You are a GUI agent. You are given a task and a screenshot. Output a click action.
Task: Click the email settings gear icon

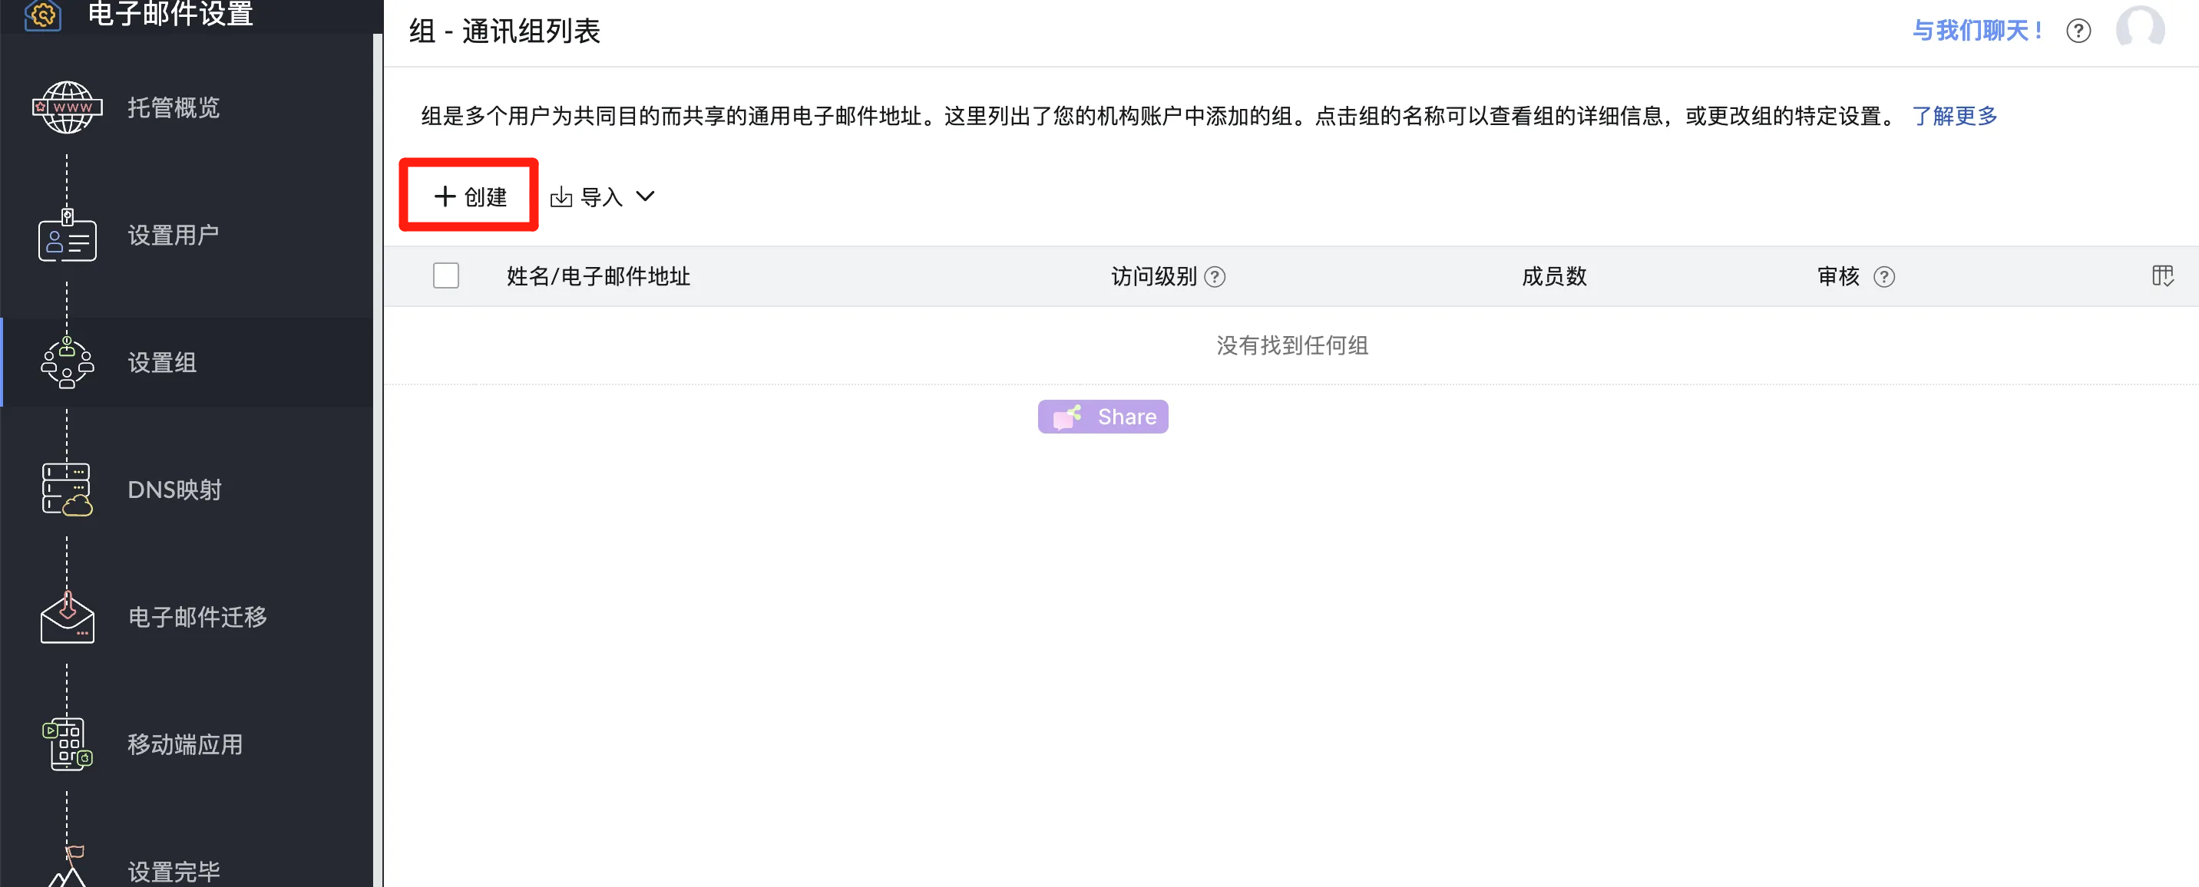point(43,15)
